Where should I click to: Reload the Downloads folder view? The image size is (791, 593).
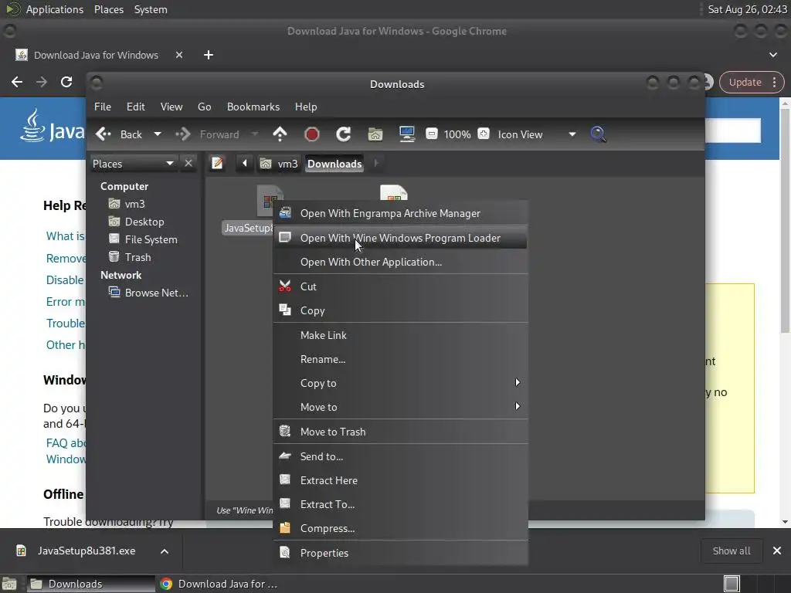344,134
